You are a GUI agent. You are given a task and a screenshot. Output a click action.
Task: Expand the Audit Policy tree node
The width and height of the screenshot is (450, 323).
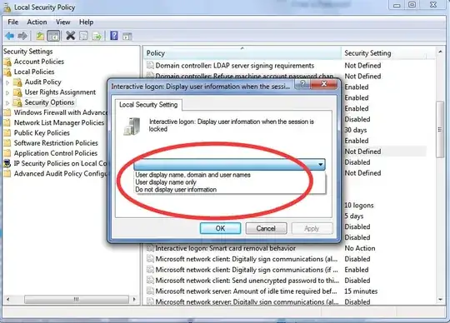point(7,82)
